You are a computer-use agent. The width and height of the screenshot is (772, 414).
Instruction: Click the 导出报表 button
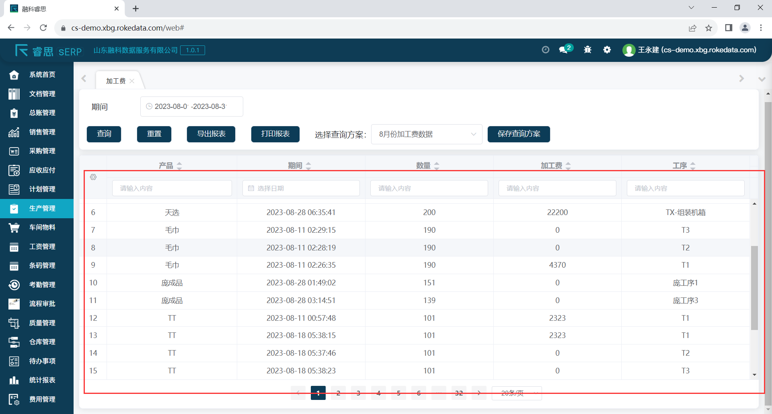pos(211,134)
